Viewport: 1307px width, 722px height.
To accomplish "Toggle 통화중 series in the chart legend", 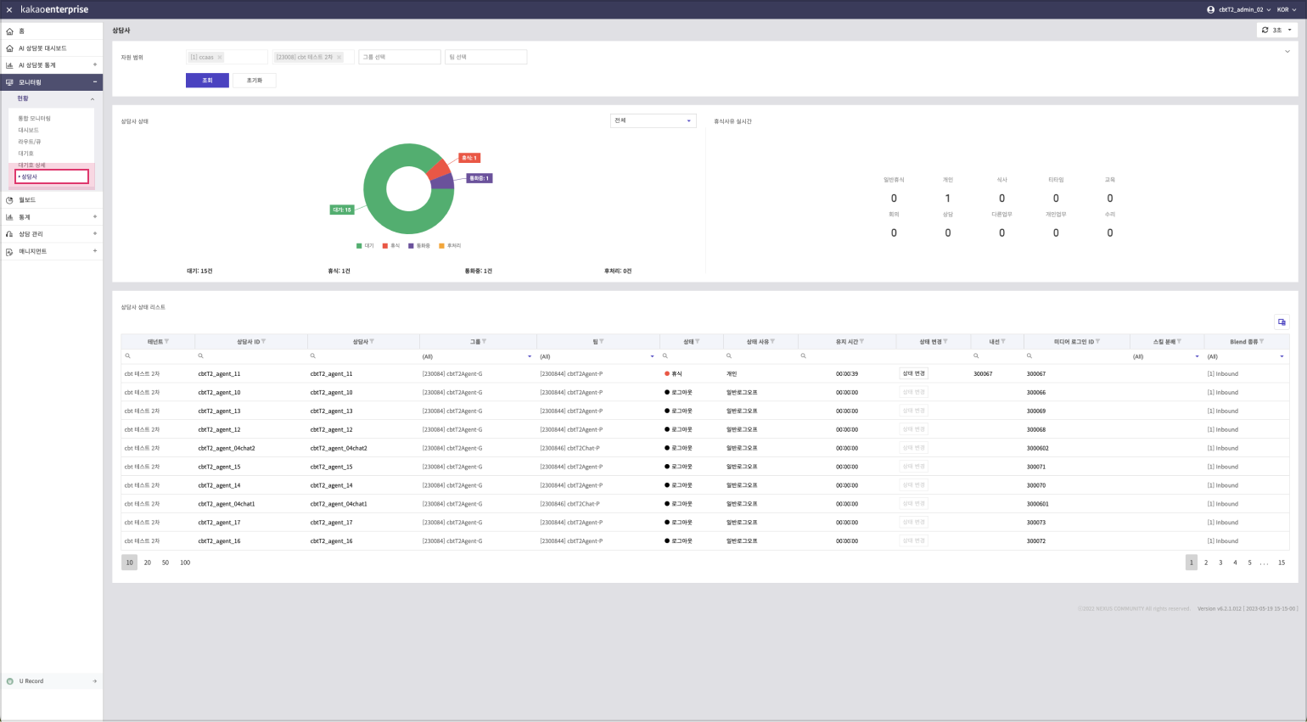I will [418, 246].
